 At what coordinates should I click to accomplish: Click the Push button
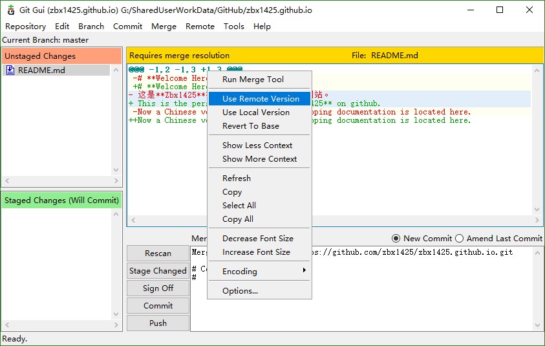click(158, 323)
